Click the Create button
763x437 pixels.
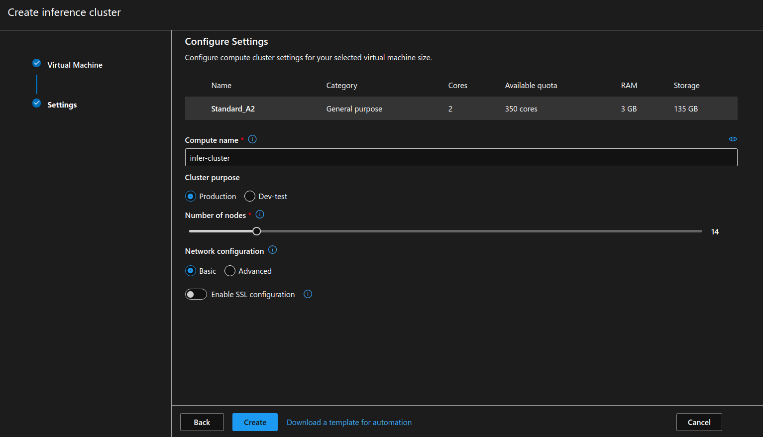click(x=255, y=422)
